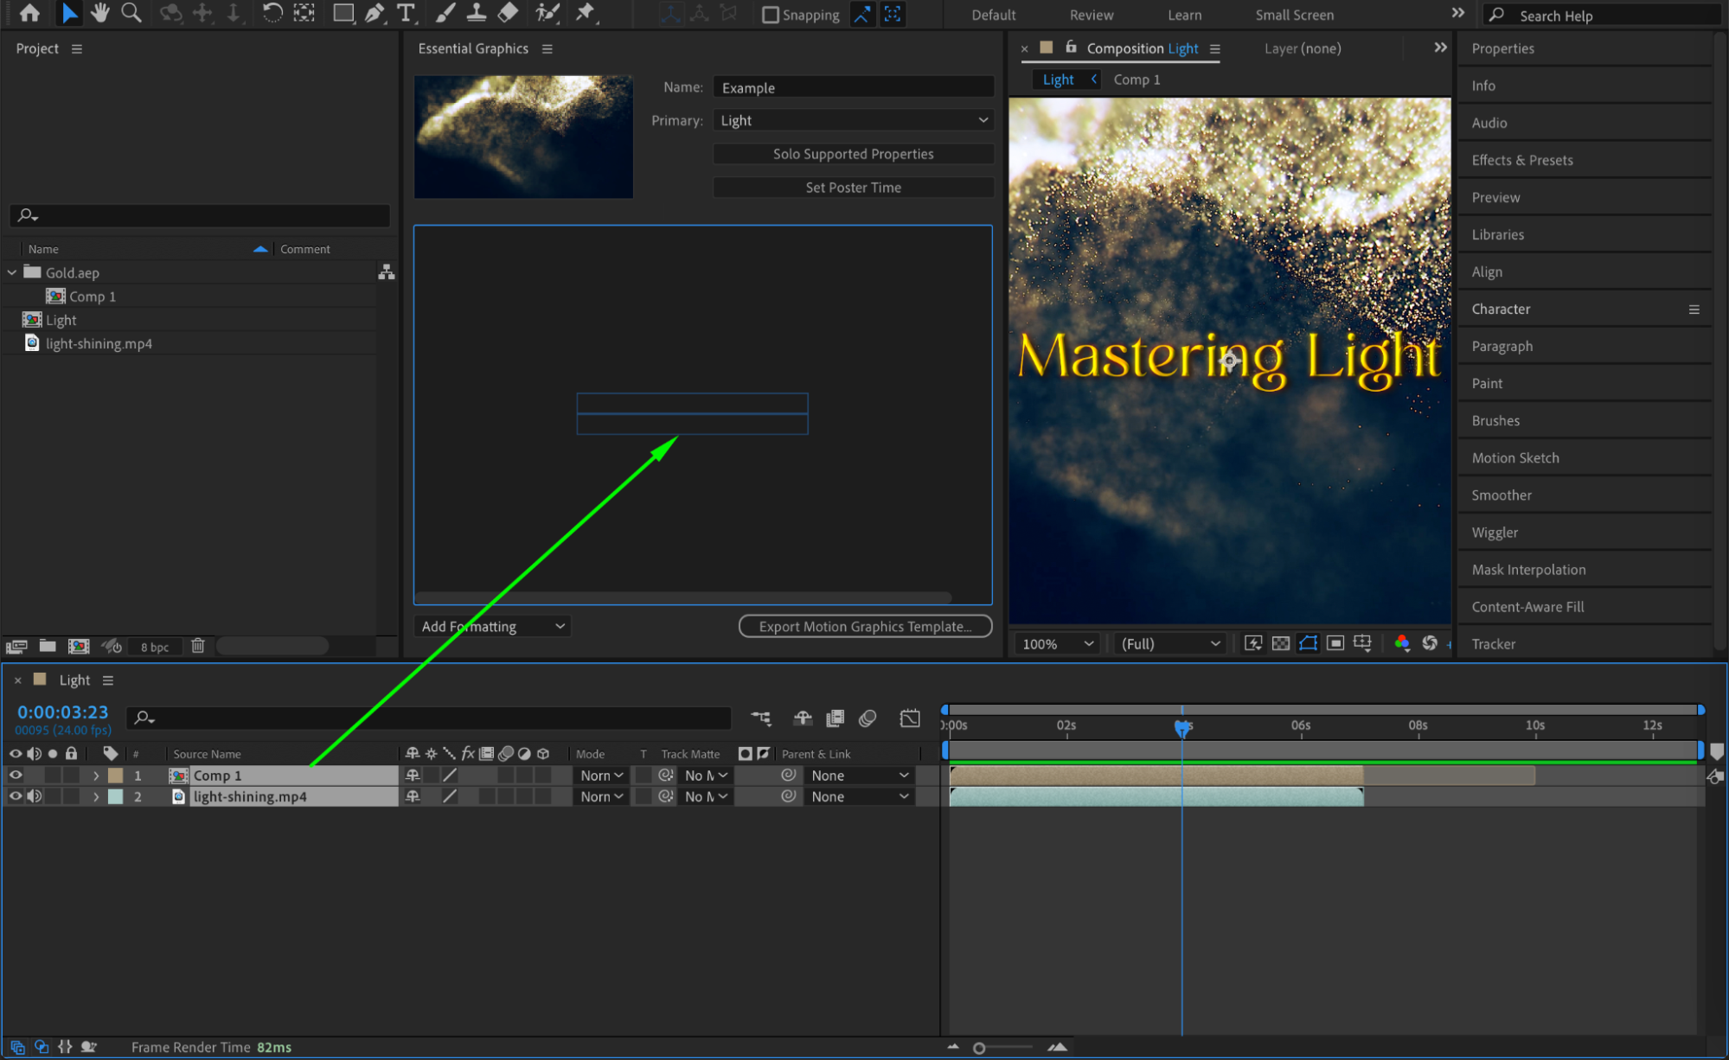The width and height of the screenshot is (1729, 1060).
Task: Click the Solo Supported Properties button
Action: [x=853, y=154]
